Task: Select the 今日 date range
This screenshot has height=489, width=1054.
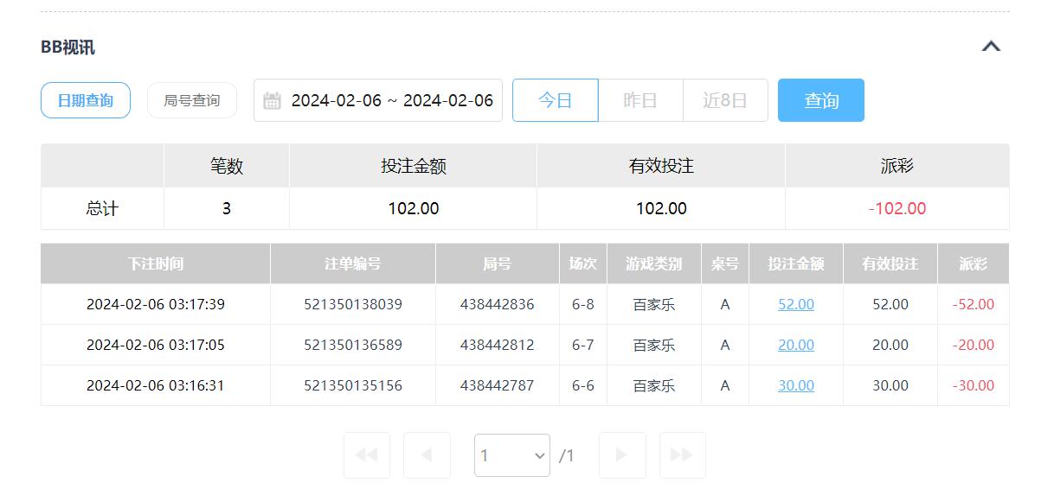Action: tap(555, 101)
